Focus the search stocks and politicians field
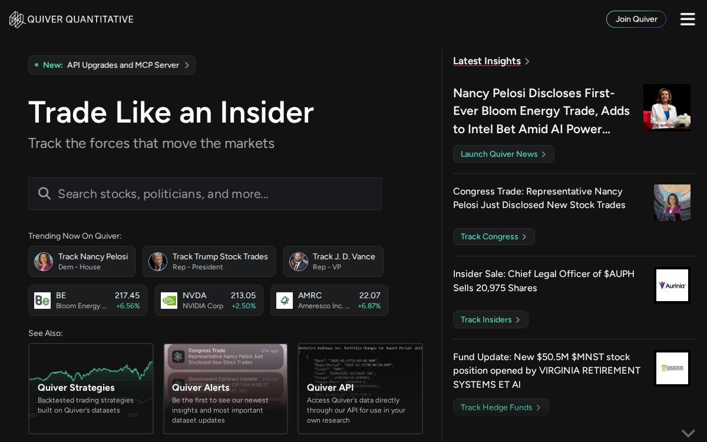The width and height of the screenshot is (707, 442). point(205,193)
